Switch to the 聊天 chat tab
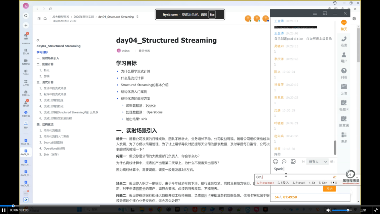Image resolution: width=380 pixels, height=214 pixels. pyautogui.click(x=344, y=25)
